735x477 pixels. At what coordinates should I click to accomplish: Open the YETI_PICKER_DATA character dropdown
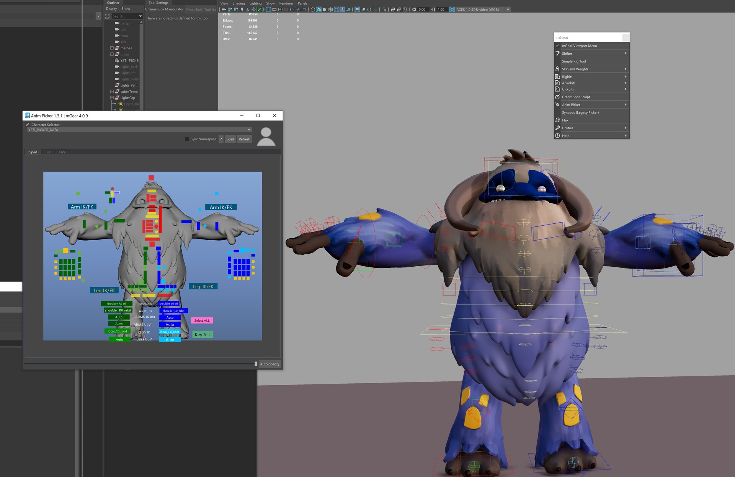coord(249,130)
